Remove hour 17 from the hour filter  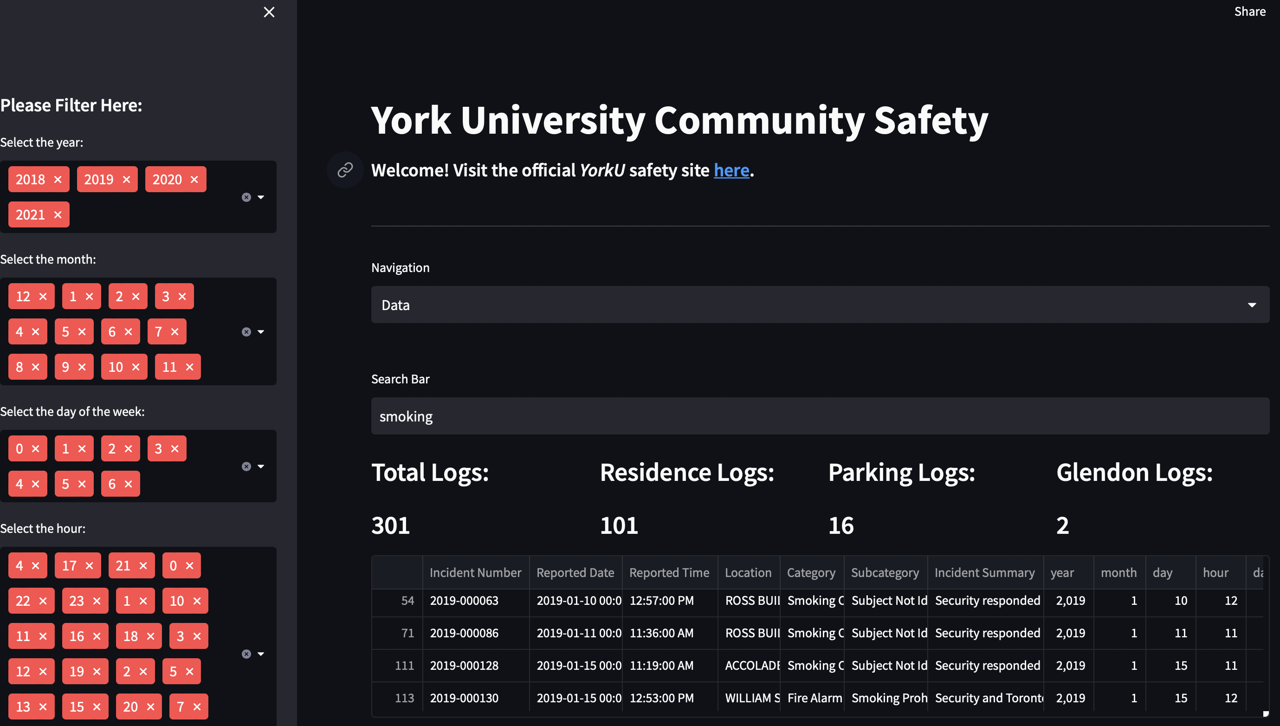click(x=89, y=566)
